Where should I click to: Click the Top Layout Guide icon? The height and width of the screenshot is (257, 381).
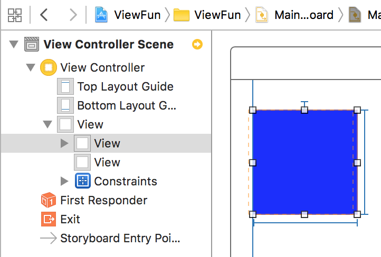pos(65,86)
